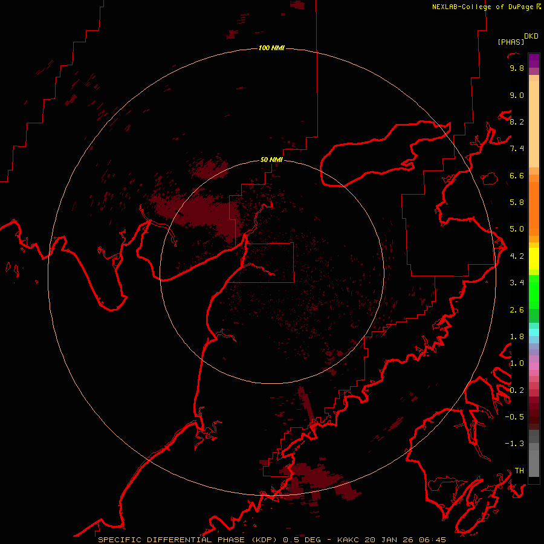This screenshot has width=544, height=544.
Task: Pick the purple top segment of color bar
Action: pos(534,60)
